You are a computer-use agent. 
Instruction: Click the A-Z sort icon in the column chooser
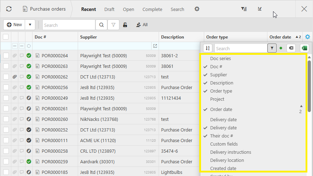[x=208, y=48]
